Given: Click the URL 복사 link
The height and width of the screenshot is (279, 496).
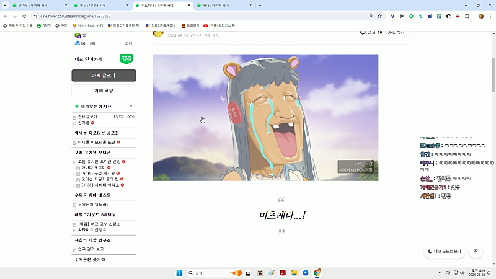Looking at the screenshot, I should tap(396, 32).
